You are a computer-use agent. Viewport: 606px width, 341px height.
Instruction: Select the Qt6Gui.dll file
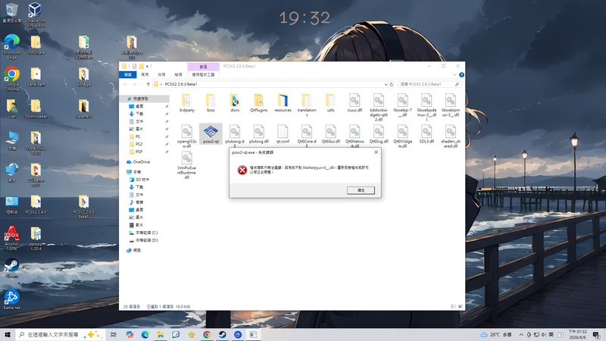click(x=330, y=135)
